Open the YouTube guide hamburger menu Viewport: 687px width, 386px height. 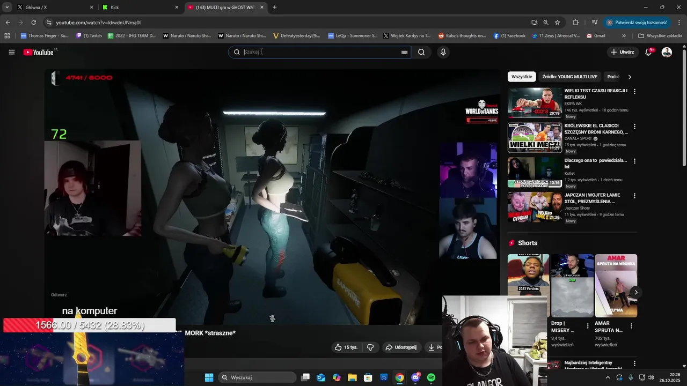coord(11,52)
